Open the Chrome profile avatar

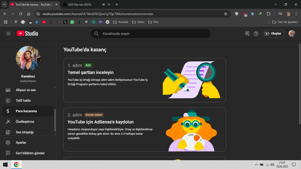pyautogui.click(x=288, y=14)
